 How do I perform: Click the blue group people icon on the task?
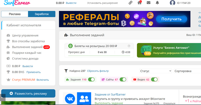click(x=84, y=99)
